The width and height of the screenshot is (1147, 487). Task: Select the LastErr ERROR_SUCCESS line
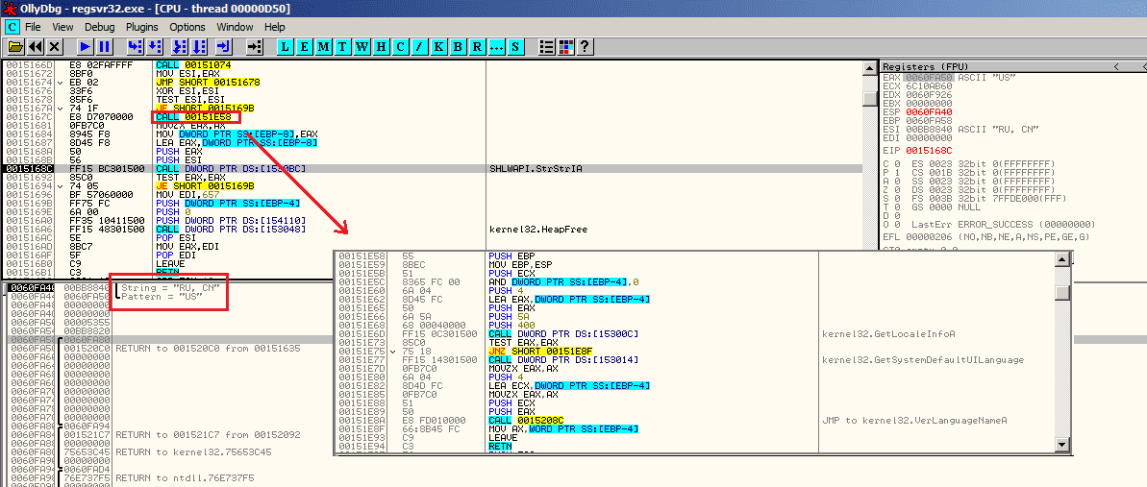[x=987, y=224]
